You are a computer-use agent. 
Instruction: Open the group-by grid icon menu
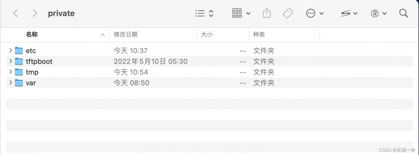(241, 13)
